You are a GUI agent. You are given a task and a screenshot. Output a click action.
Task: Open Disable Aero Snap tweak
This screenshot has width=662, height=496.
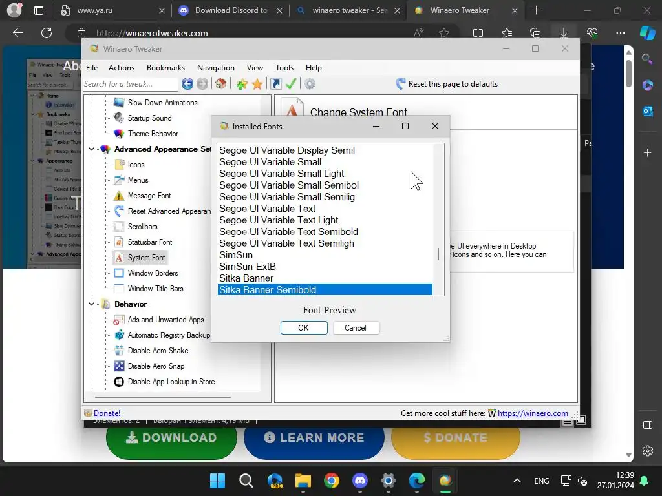[x=156, y=366]
